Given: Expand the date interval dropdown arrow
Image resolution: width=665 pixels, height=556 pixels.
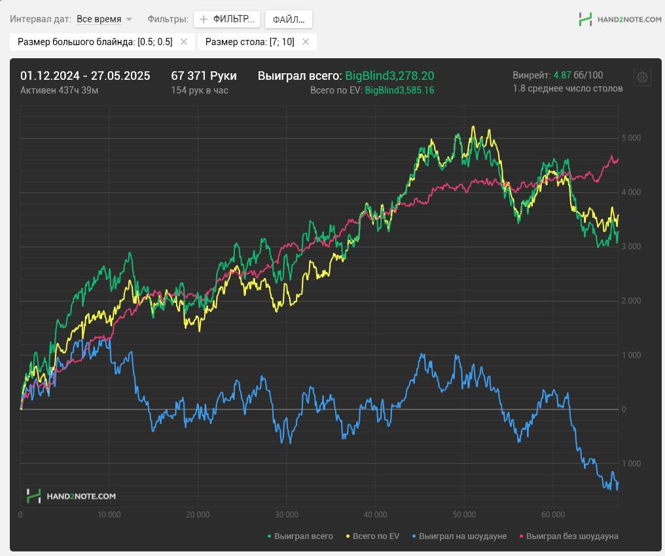Looking at the screenshot, I should point(129,20).
